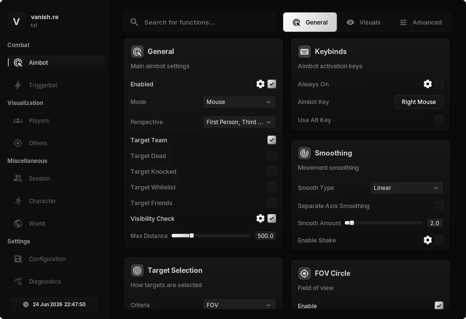Click the Keybinds keyboard icon
This screenshot has width=466, height=319.
click(304, 52)
